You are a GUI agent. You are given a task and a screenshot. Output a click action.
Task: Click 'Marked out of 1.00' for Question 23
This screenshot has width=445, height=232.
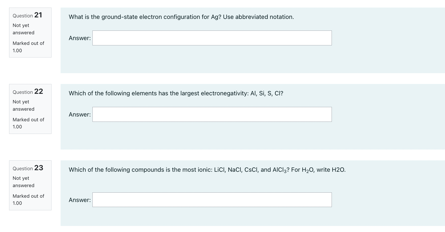(28, 199)
